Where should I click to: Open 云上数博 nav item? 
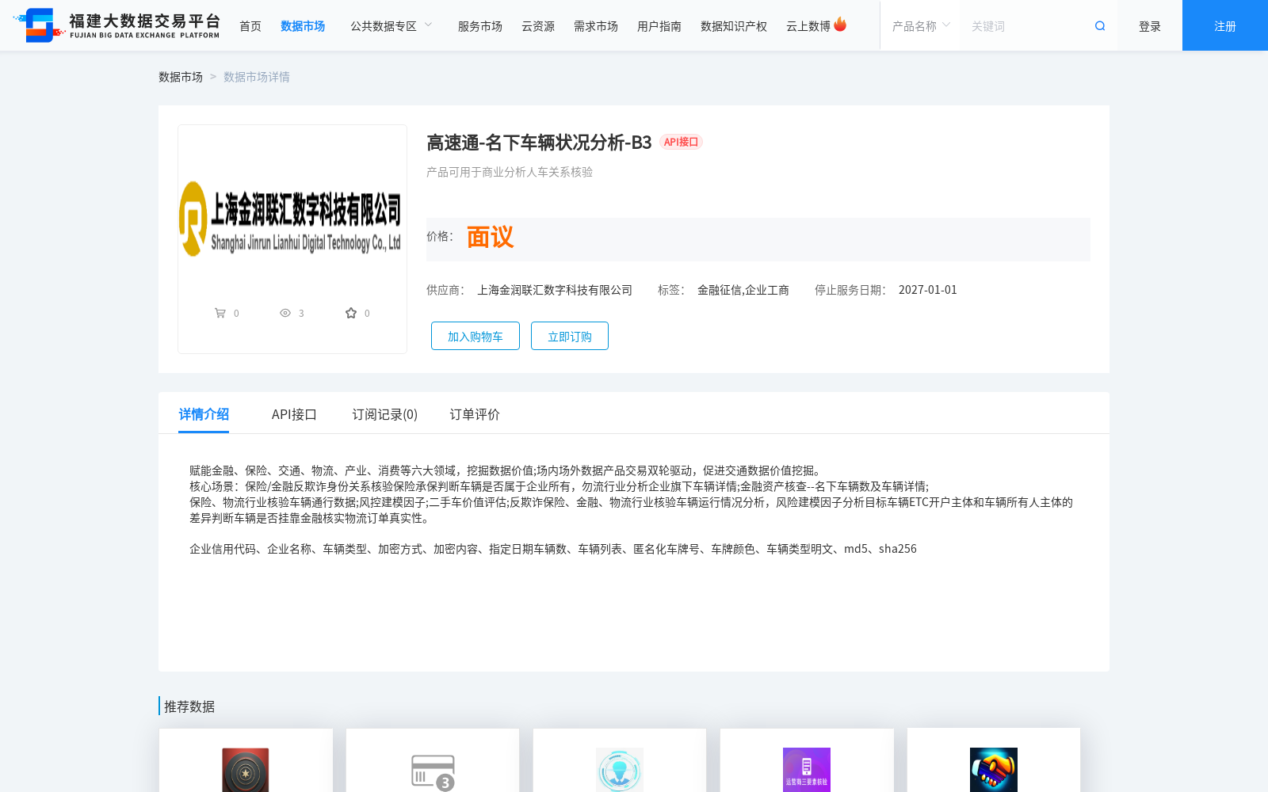[808, 26]
